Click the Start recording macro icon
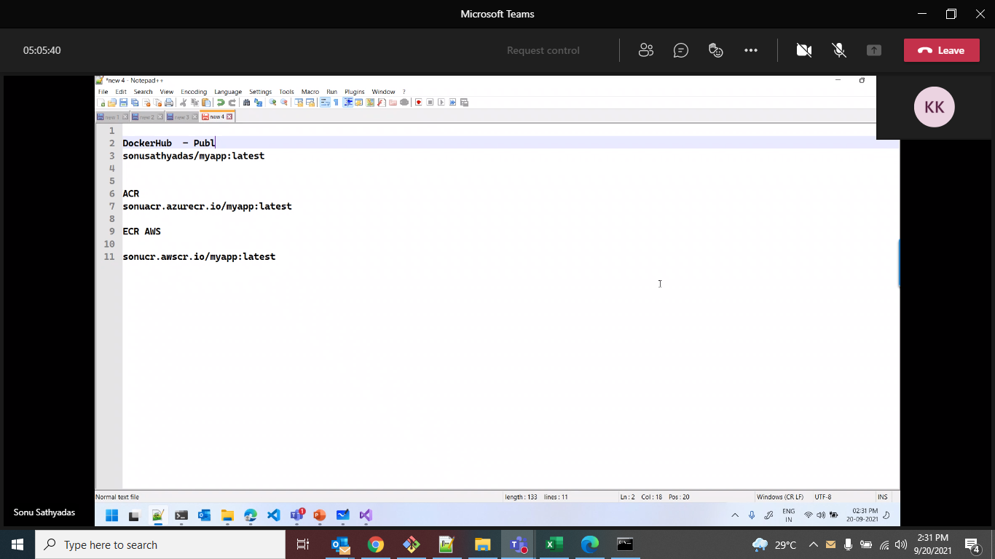The width and height of the screenshot is (995, 559). 419,103
